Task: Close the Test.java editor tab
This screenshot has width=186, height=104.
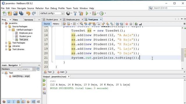Action: click(101, 20)
